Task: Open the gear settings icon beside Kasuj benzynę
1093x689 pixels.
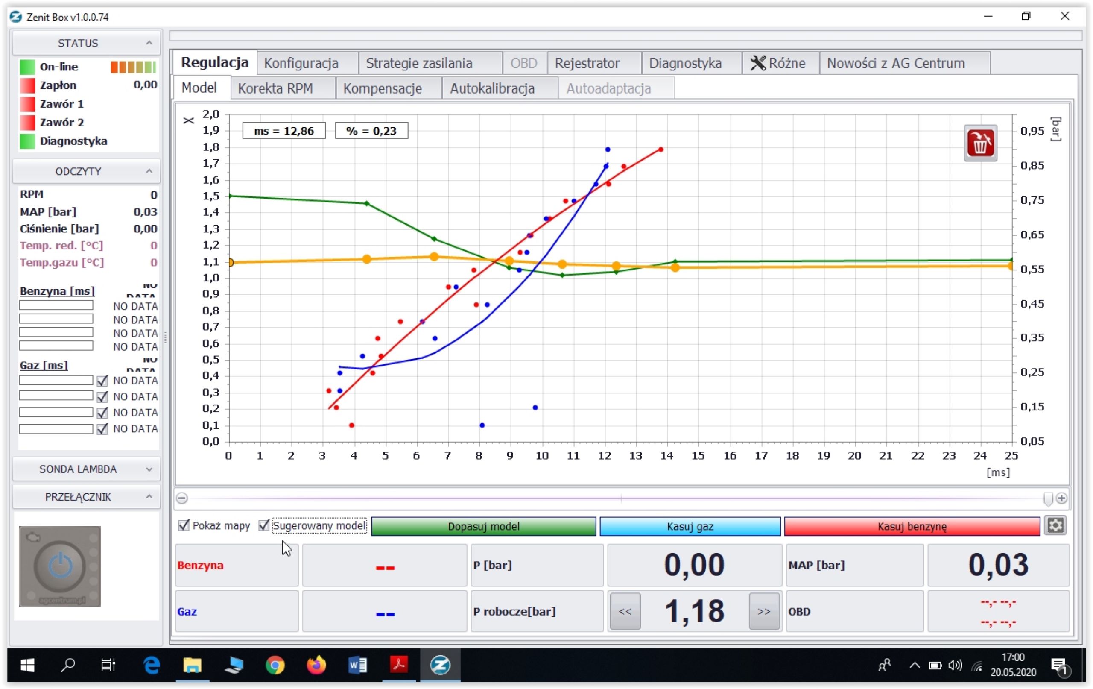Action: (1055, 525)
